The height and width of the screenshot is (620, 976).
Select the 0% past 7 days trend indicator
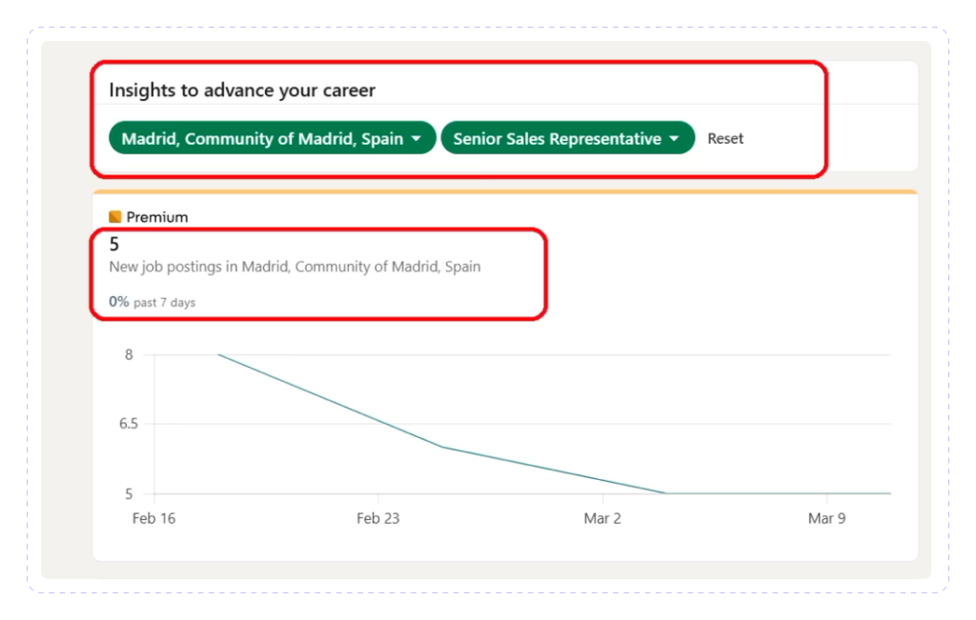[152, 301]
